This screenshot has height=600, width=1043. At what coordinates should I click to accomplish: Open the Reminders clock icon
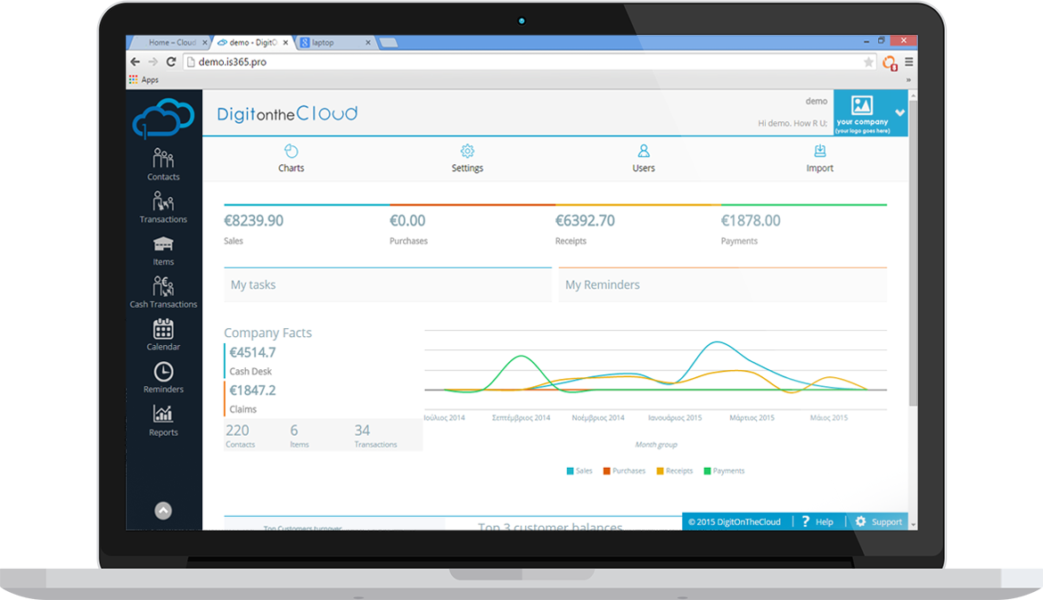(163, 371)
